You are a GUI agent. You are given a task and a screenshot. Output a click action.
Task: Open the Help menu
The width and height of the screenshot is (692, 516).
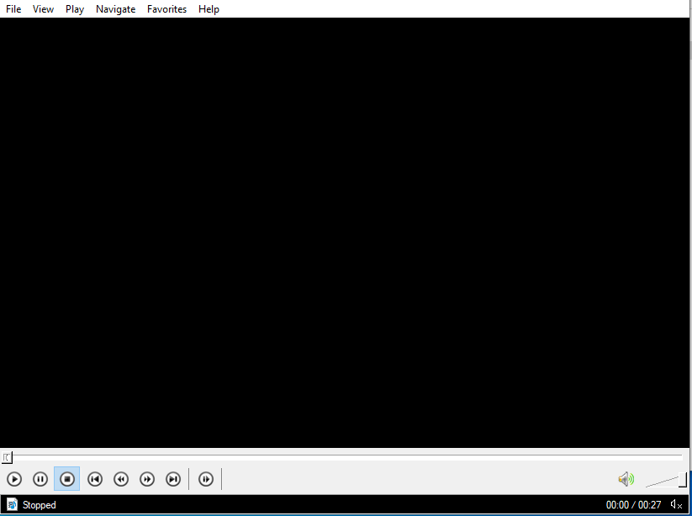click(209, 8)
